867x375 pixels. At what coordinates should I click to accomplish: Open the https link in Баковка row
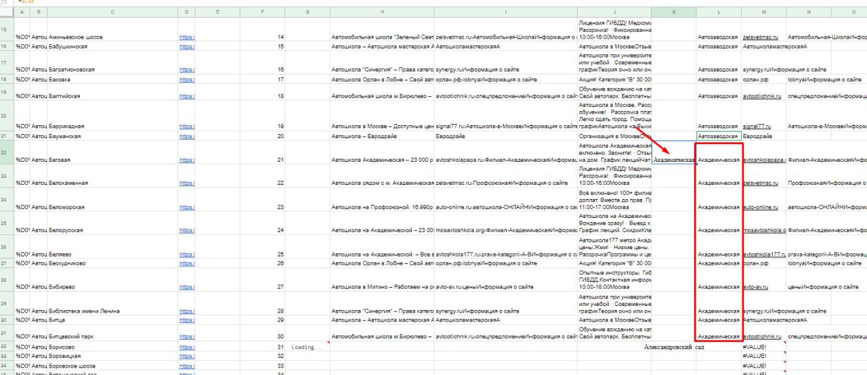[x=187, y=80]
